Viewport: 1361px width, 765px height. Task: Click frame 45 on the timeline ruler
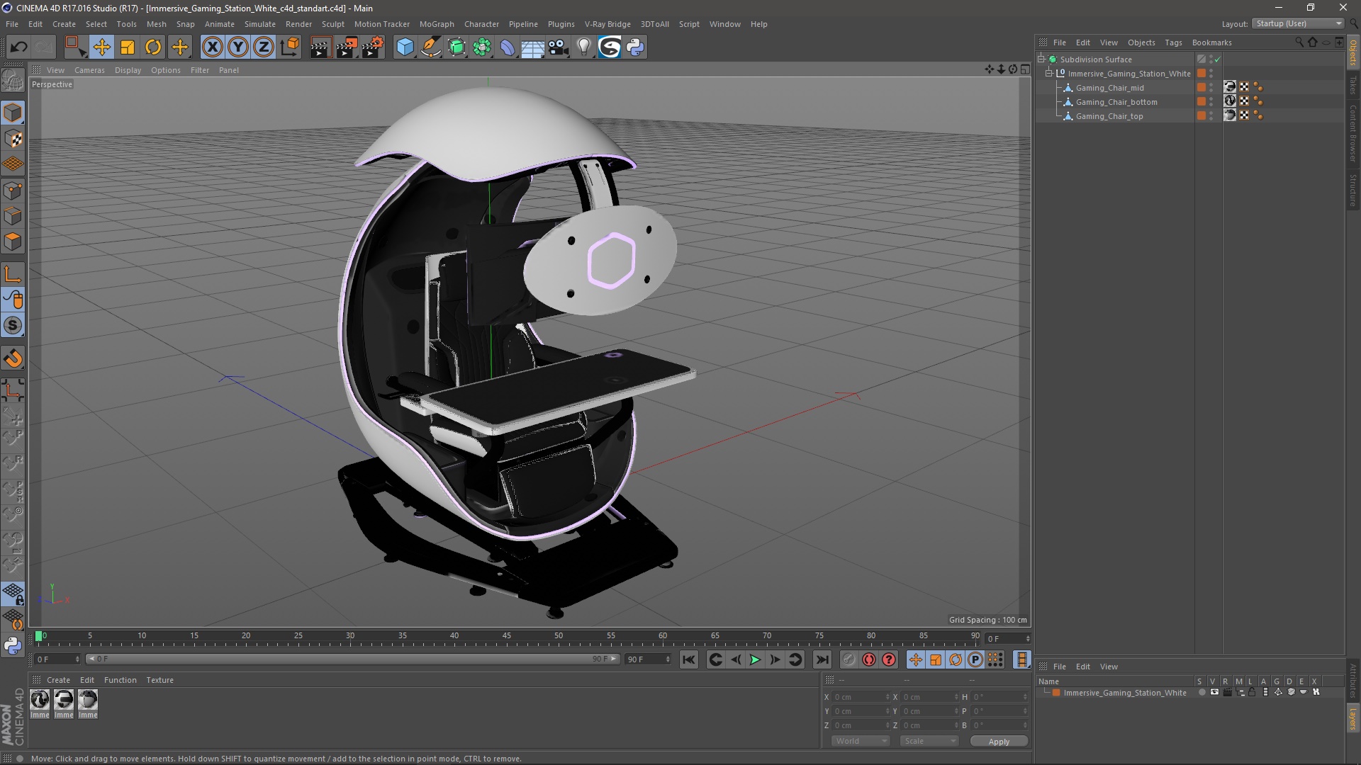pyautogui.click(x=506, y=636)
